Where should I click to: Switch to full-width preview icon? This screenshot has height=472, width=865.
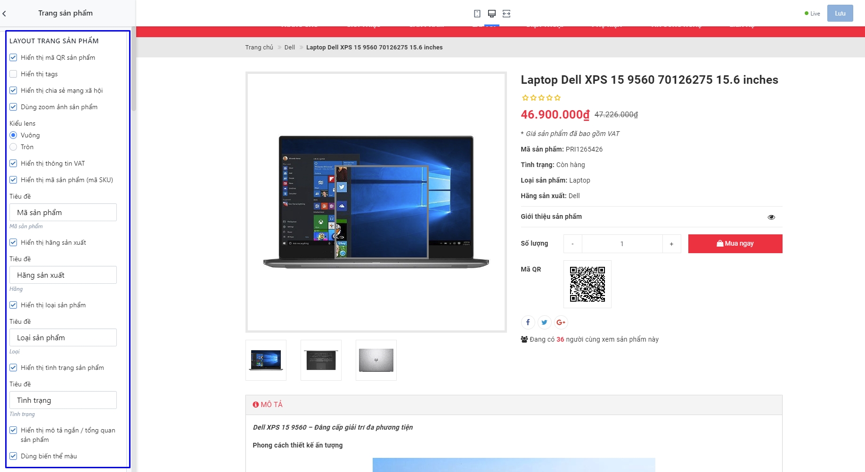pos(506,14)
